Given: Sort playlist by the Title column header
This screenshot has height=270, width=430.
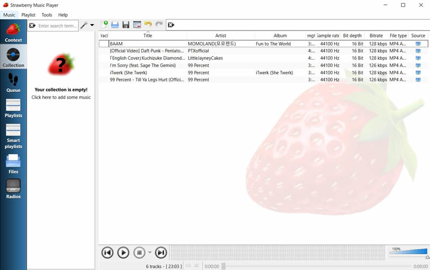Looking at the screenshot, I should 147,35.
